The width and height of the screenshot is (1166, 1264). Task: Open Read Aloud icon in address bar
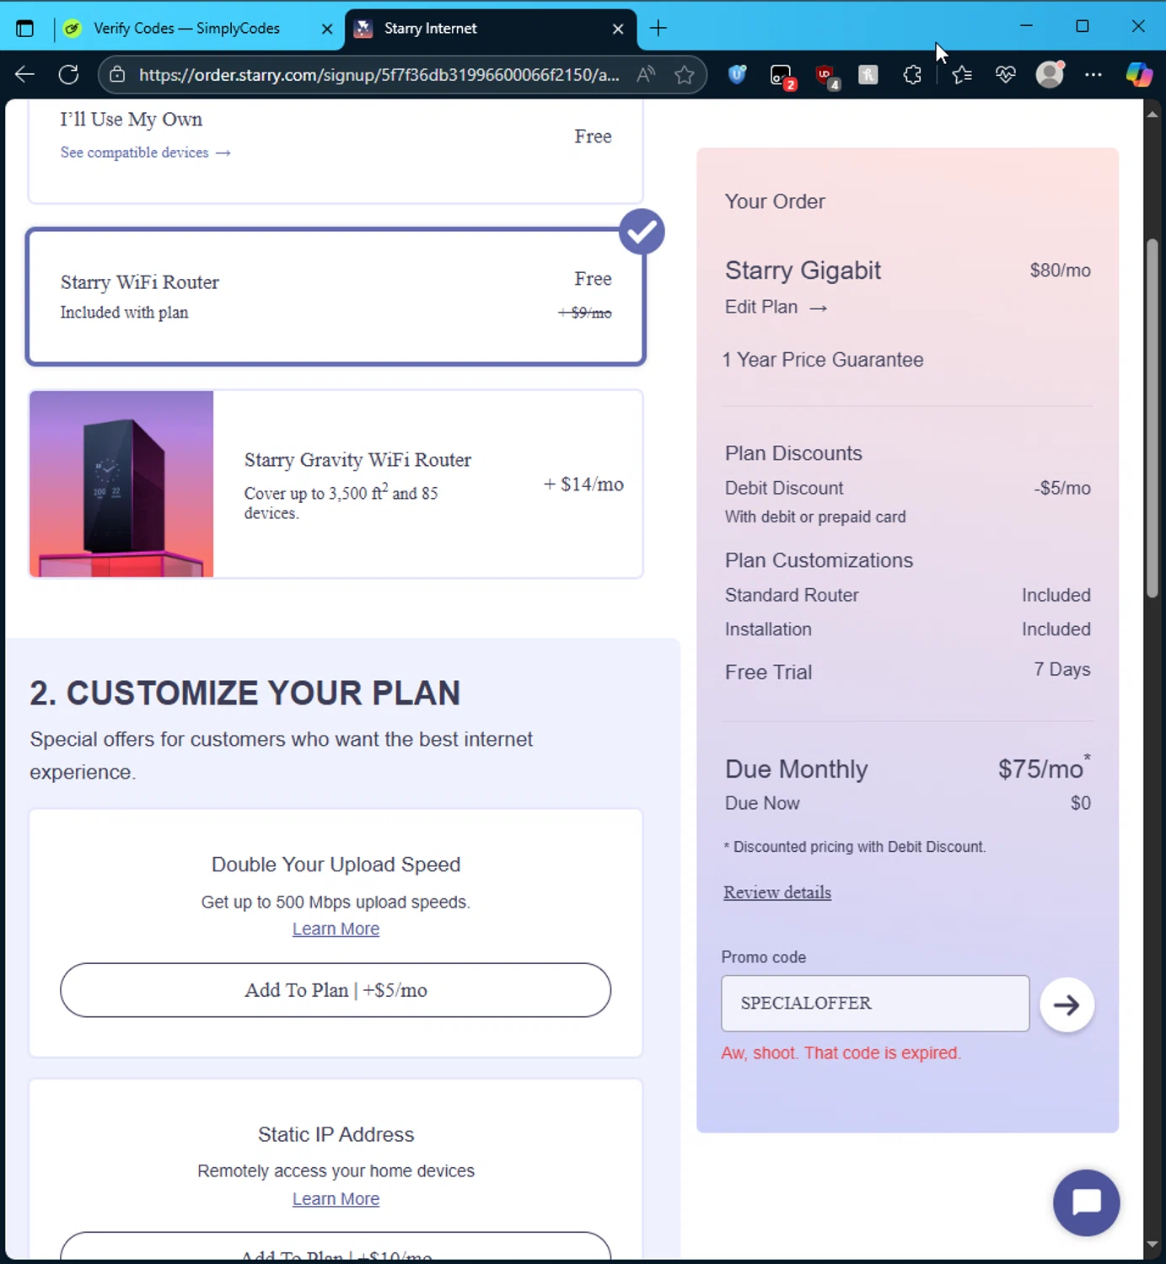tap(646, 75)
